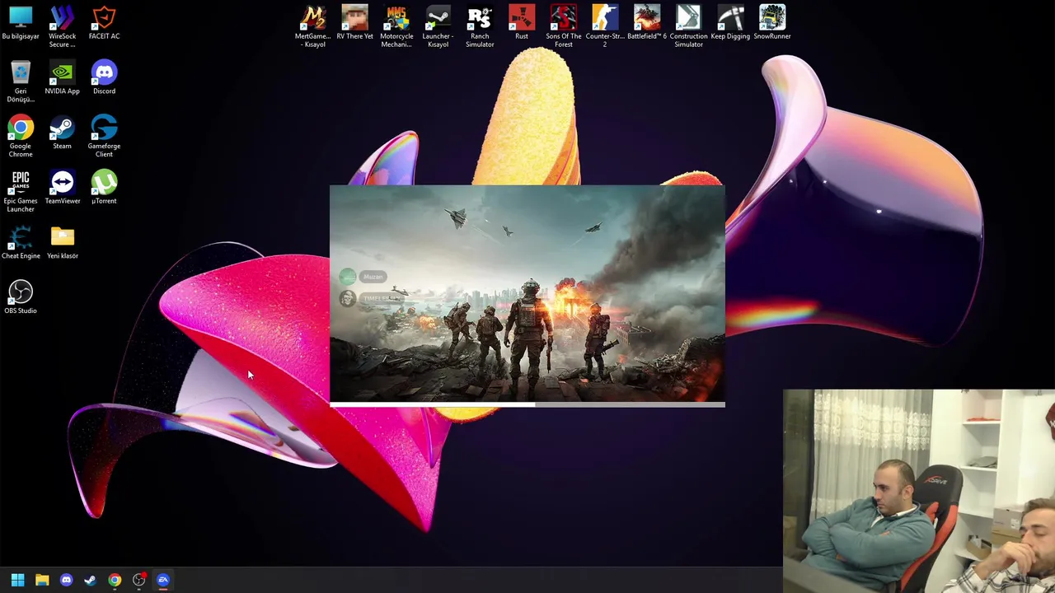Select the RV There Yet game shortcut

[355, 23]
